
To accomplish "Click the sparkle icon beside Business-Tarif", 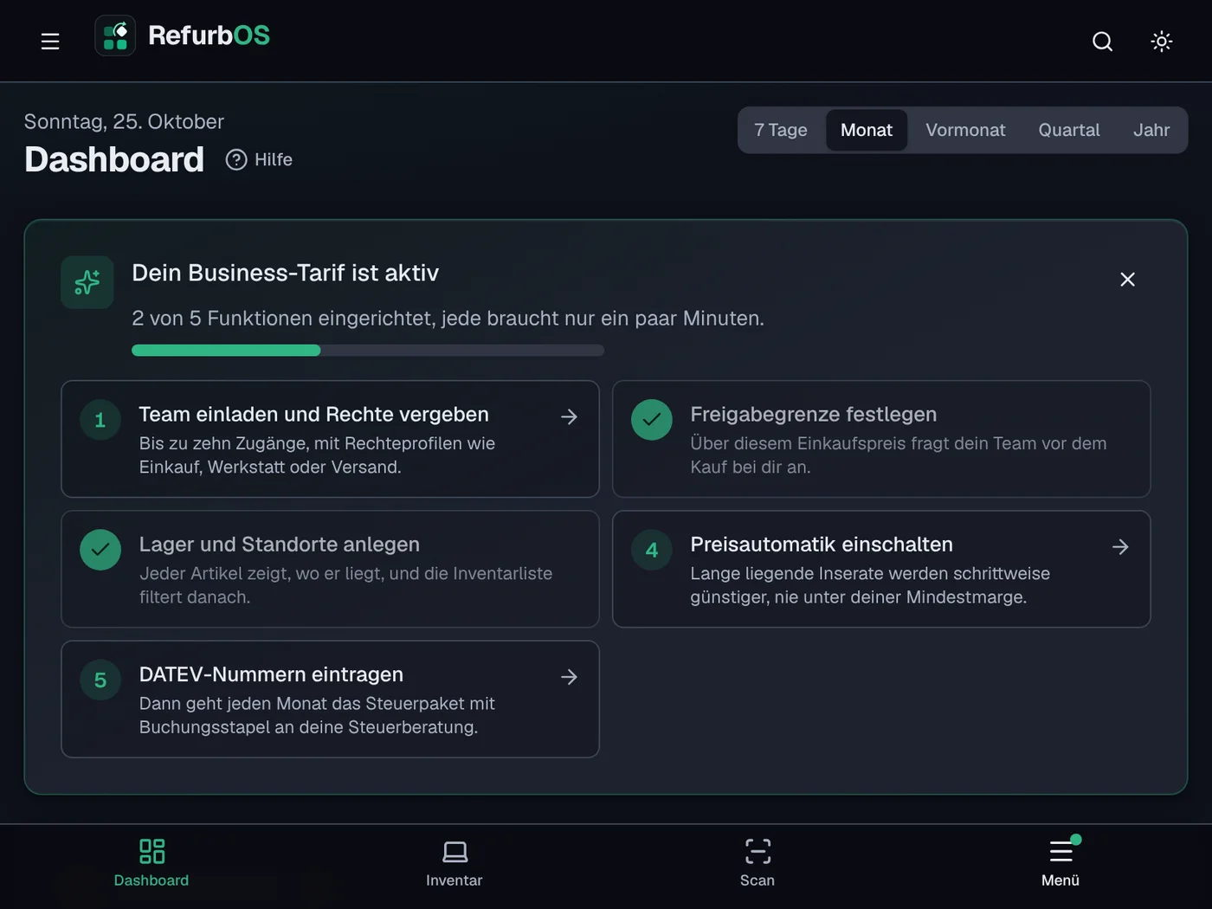I will [x=87, y=282].
